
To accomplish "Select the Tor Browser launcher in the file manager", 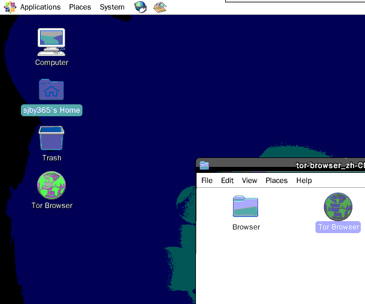I will pyautogui.click(x=338, y=207).
